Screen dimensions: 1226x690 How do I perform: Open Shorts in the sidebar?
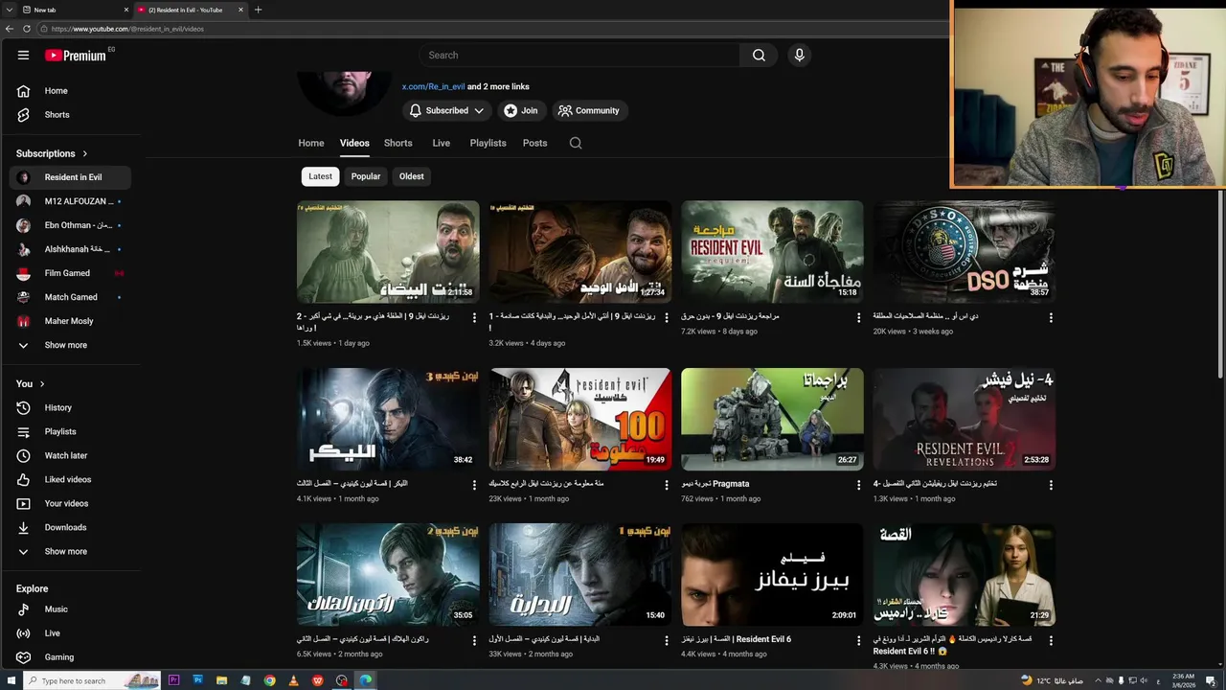(x=71, y=115)
